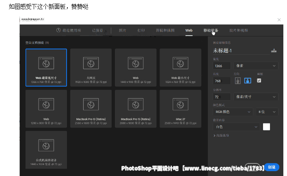Select the Web tab

pos(189,30)
